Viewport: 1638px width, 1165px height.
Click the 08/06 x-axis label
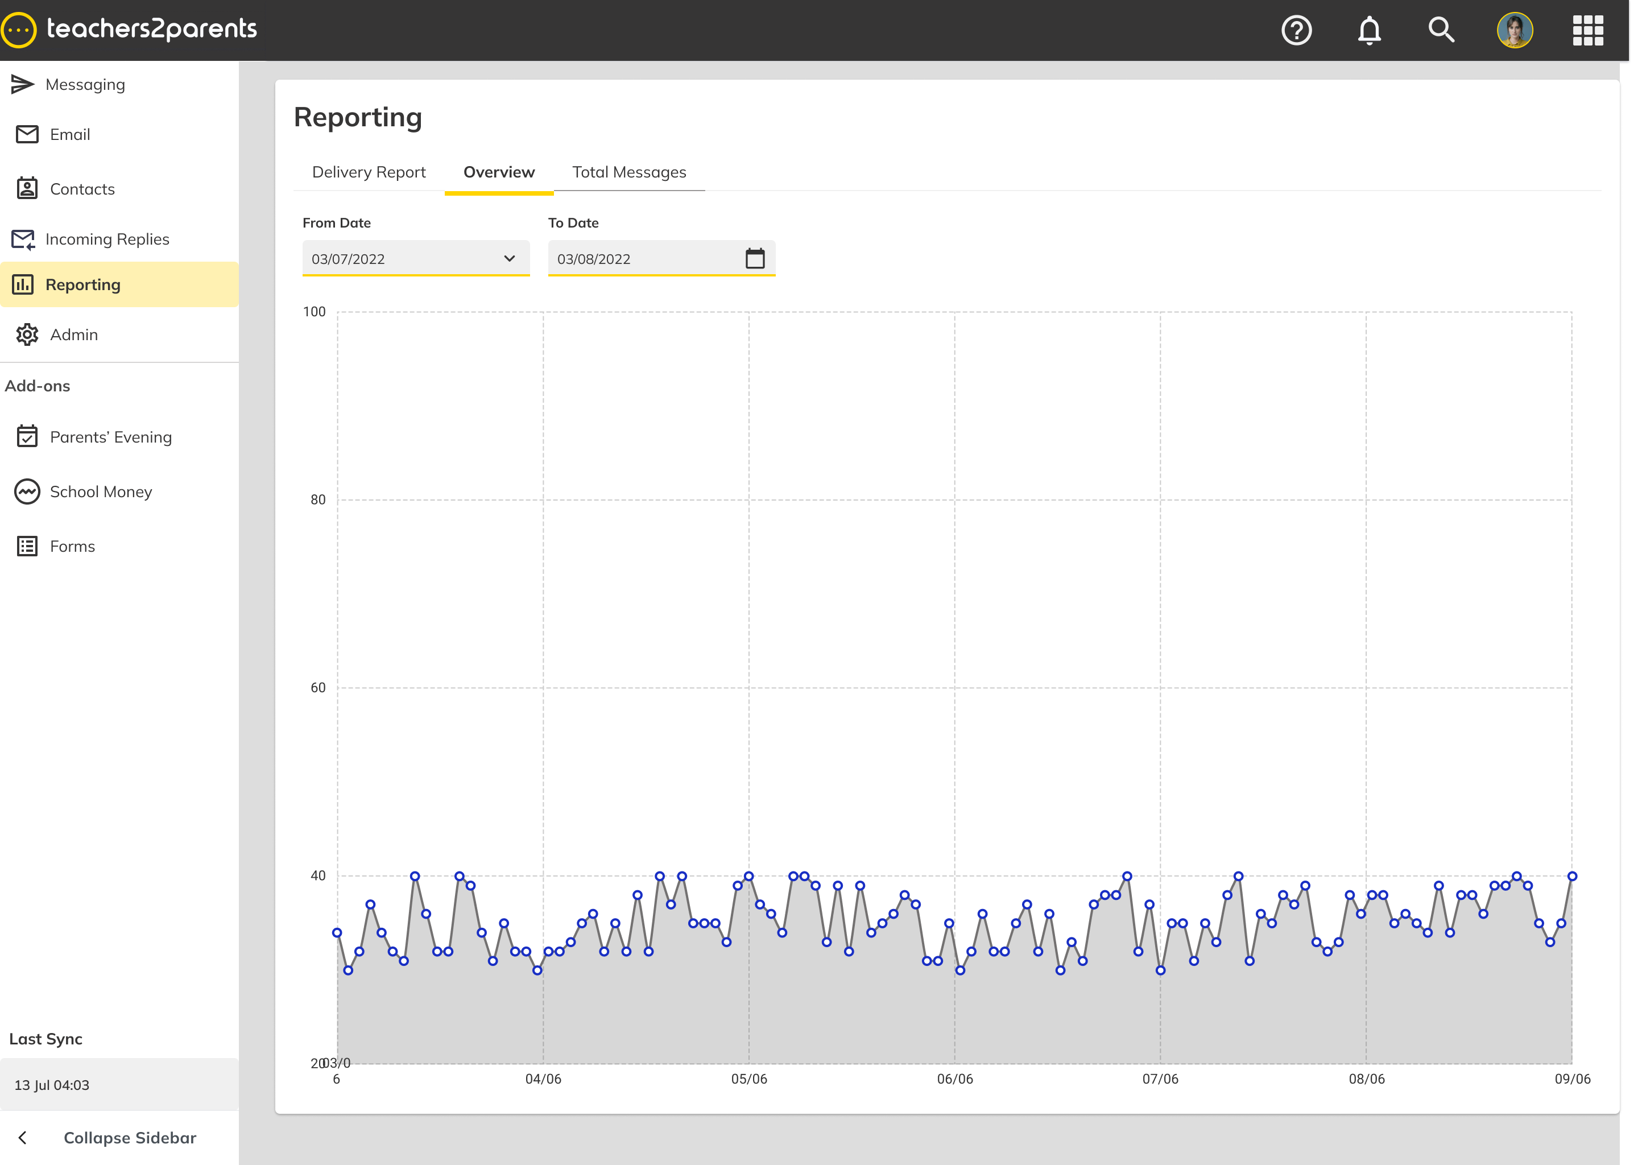click(x=1366, y=1079)
